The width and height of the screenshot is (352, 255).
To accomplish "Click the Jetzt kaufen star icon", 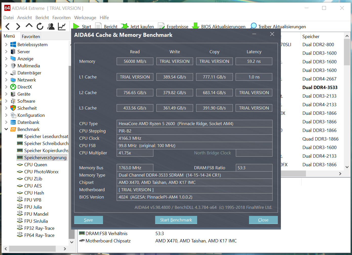I will point(125,26).
